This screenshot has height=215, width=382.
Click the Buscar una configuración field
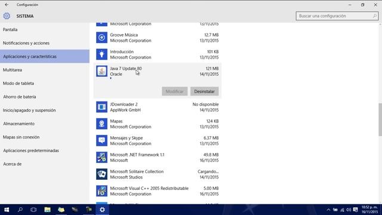pos(337,16)
